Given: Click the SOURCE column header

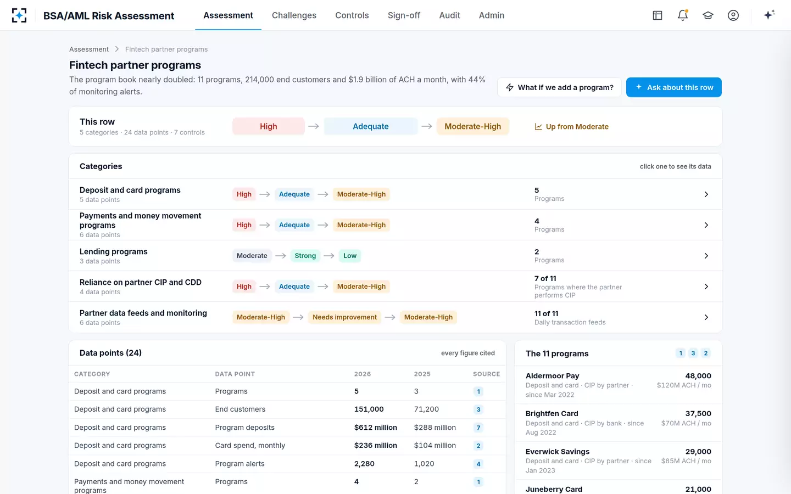Looking at the screenshot, I should [x=487, y=374].
